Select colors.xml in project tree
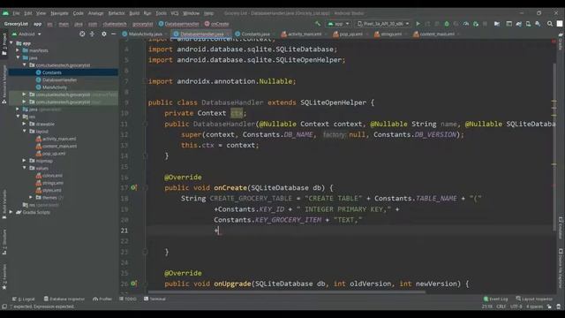The image size is (565, 318). 52,176
